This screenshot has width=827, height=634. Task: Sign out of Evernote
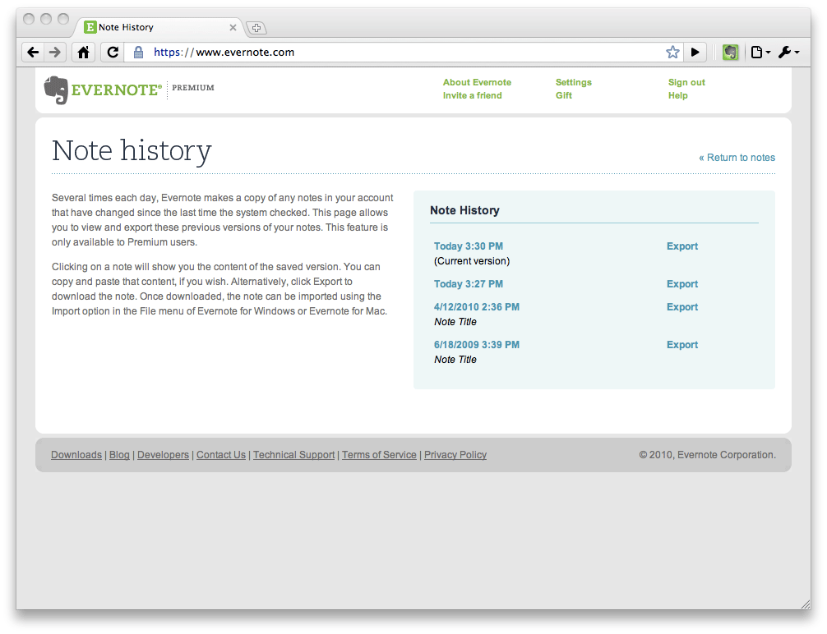[x=686, y=82]
